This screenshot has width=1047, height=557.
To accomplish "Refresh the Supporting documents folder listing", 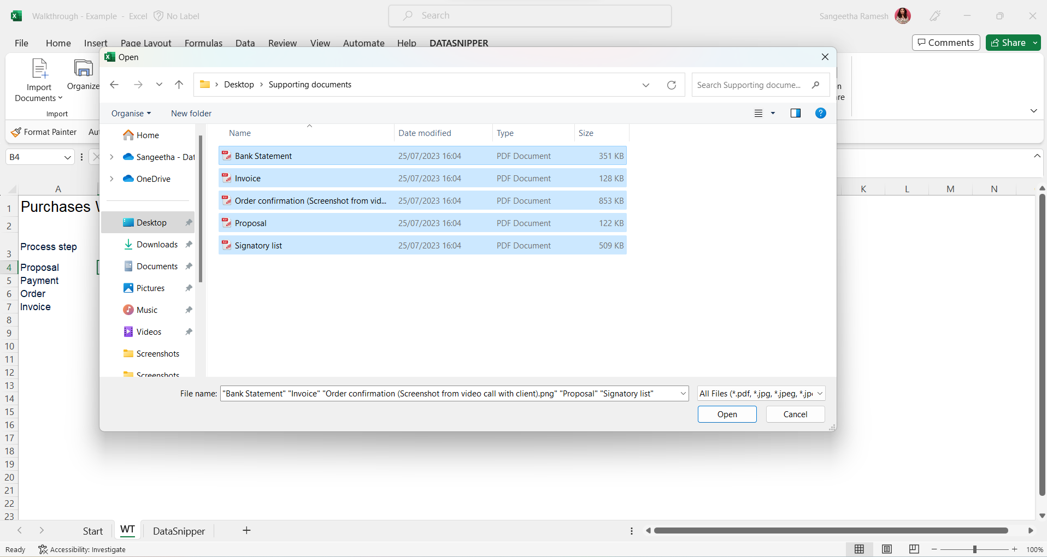I will coord(672,85).
